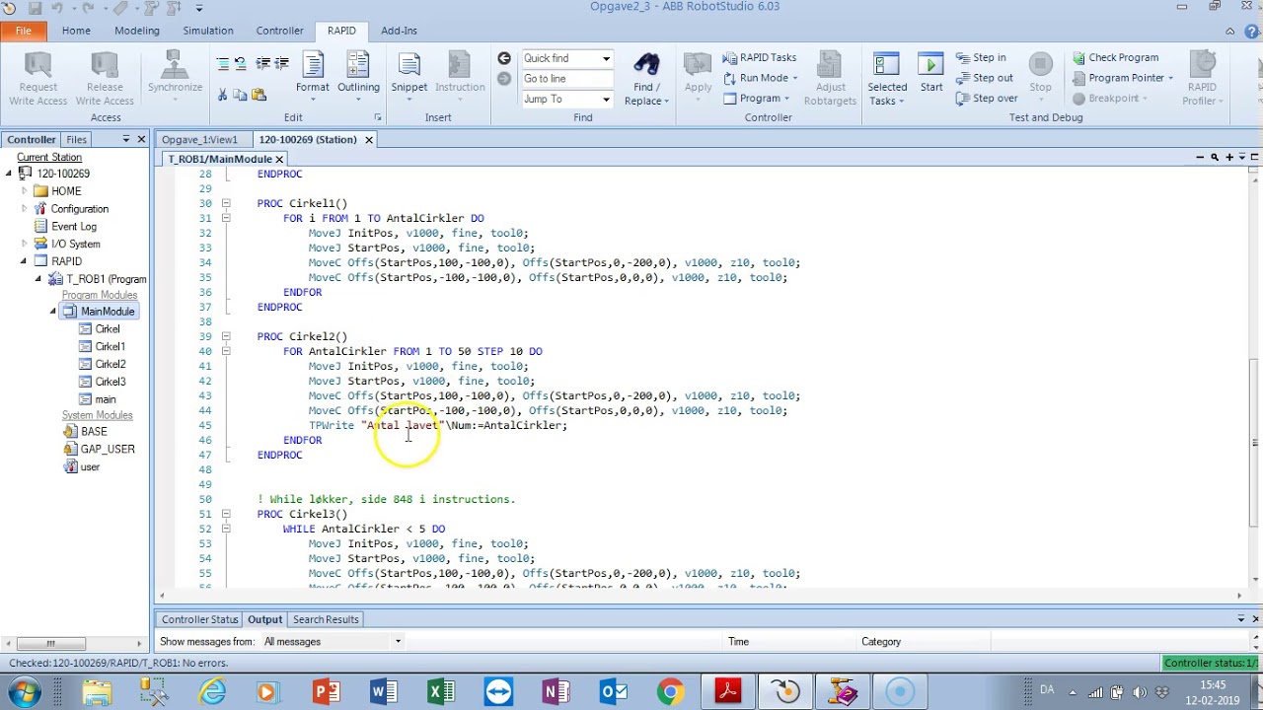Click the Step in button

coord(980,57)
